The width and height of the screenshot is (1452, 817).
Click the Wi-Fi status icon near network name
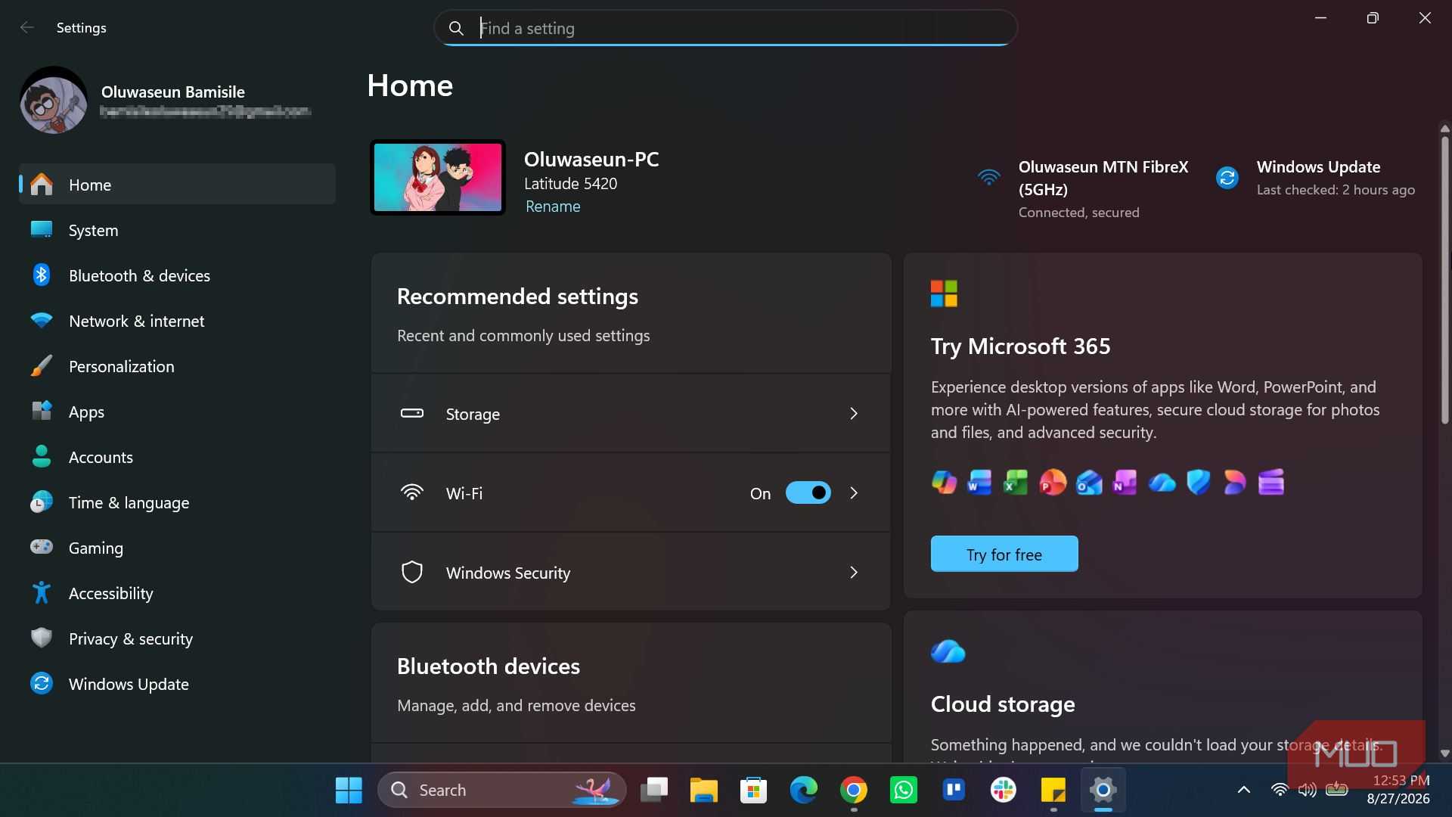point(988,178)
